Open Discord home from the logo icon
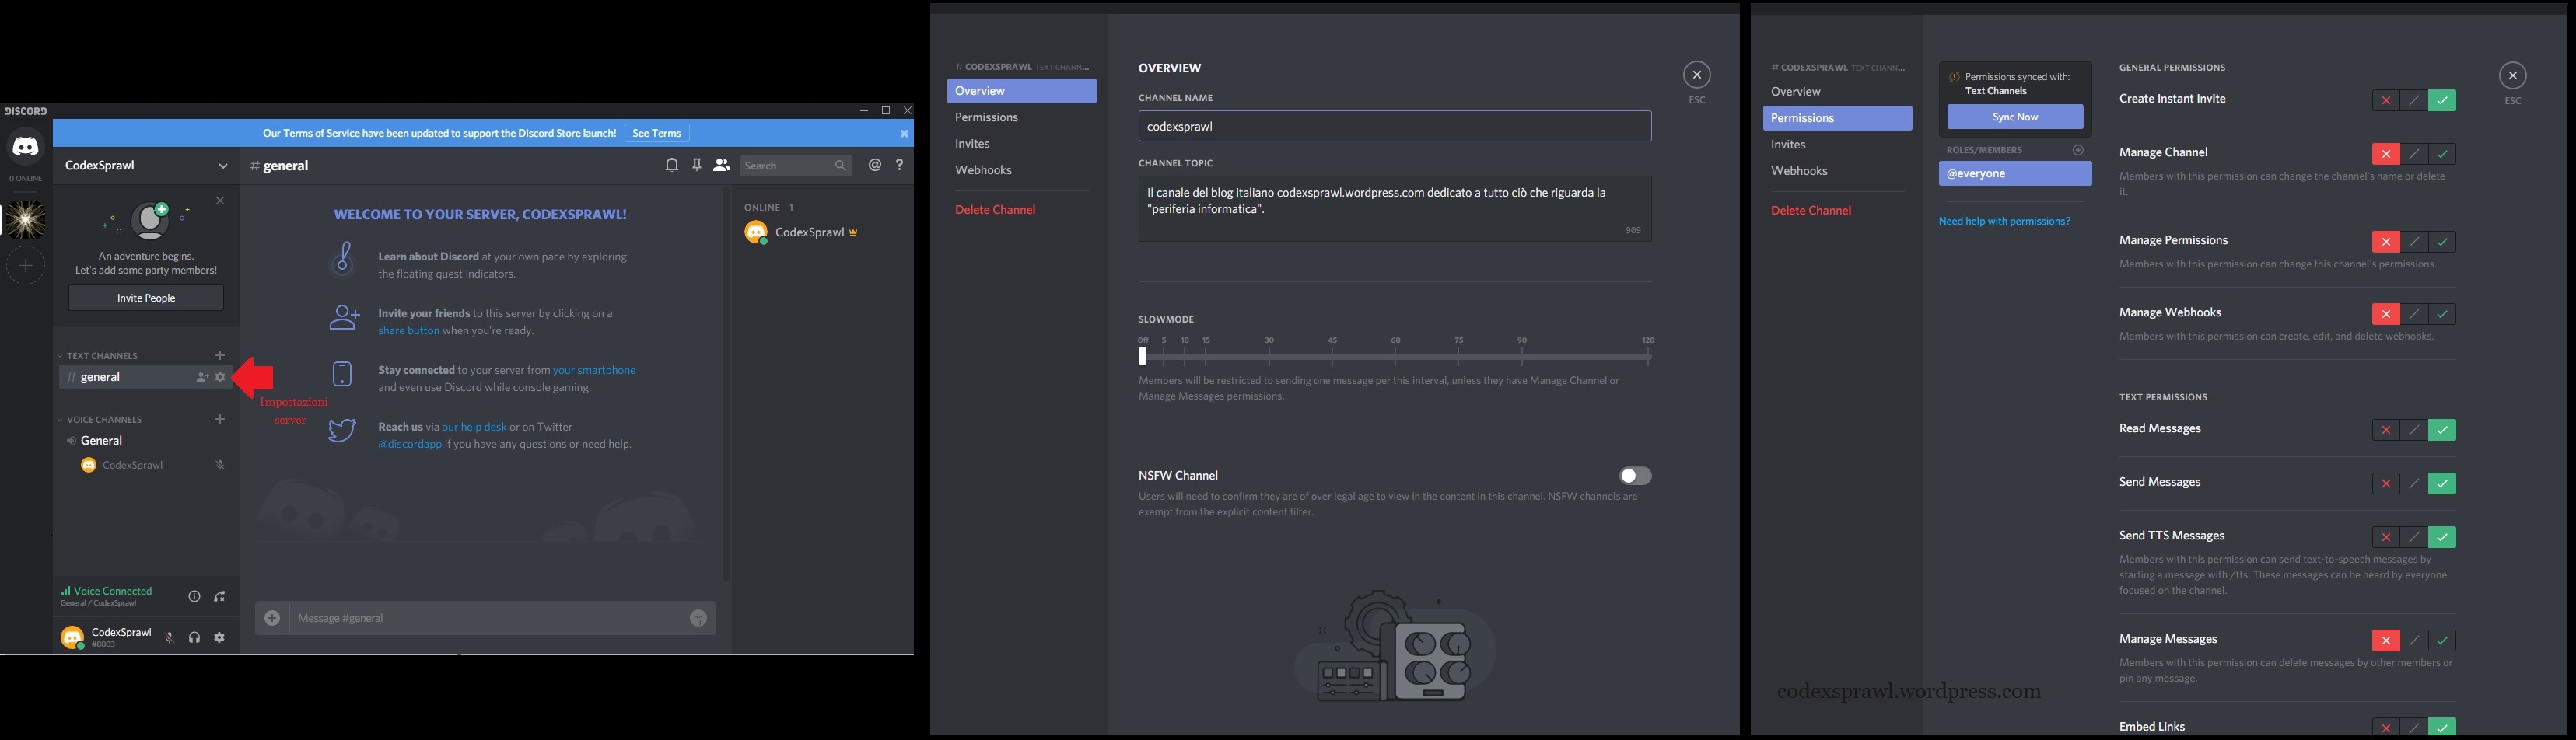The image size is (2576, 740). (x=26, y=147)
